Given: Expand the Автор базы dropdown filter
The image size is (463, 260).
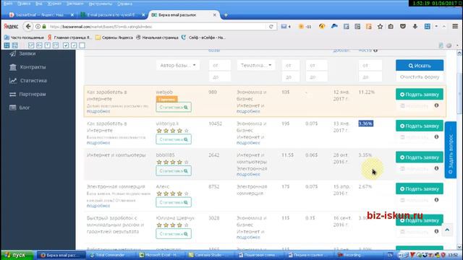Looking at the screenshot, I should coord(178,65).
